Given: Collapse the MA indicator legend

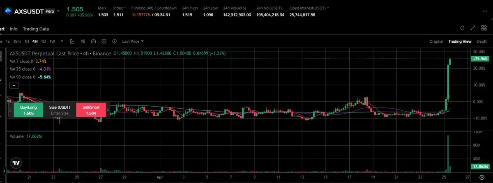Looking at the screenshot, I should pyautogui.click(x=14, y=85).
